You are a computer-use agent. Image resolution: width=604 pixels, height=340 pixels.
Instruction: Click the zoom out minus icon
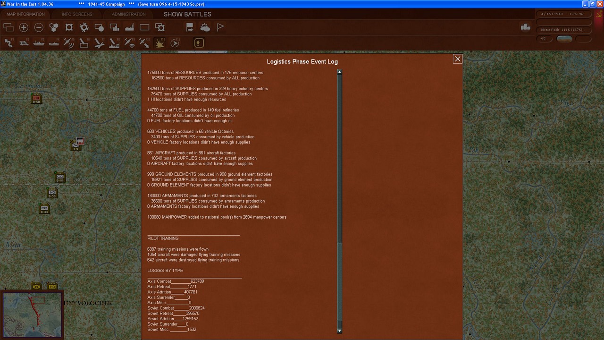pos(39,27)
